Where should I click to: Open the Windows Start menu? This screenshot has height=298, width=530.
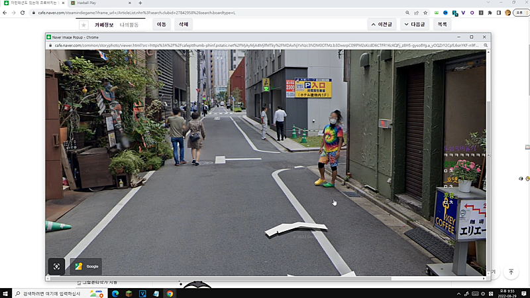pyautogui.click(x=5, y=293)
